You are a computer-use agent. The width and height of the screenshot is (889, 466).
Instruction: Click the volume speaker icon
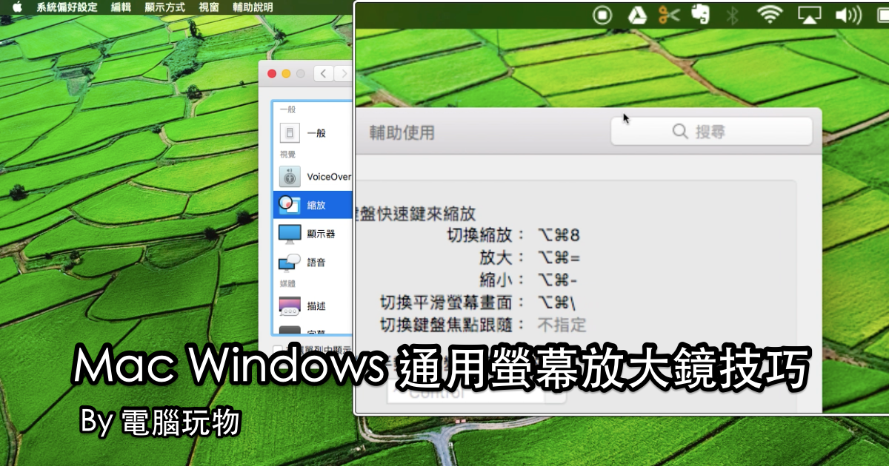pyautogui.click(x=848, y=14)
